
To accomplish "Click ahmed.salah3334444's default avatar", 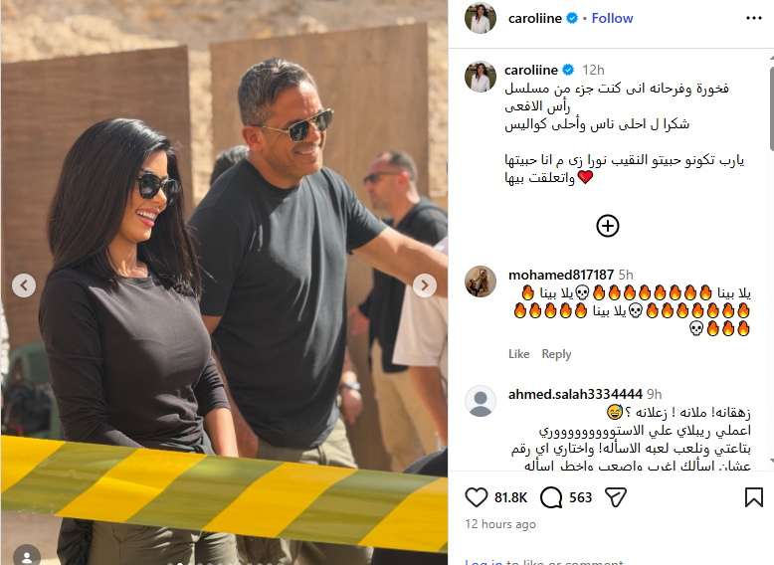I will [481, 401].
